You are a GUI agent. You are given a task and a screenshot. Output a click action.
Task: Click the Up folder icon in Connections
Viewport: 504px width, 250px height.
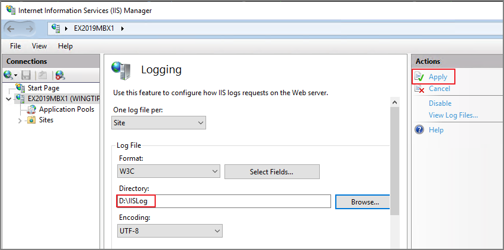43,75
